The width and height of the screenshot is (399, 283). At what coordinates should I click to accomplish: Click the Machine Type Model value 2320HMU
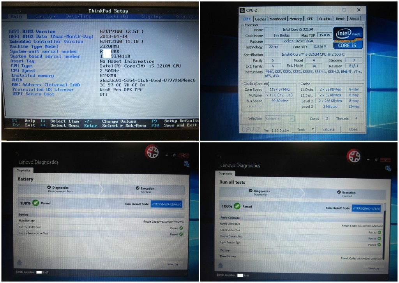(109, 46)
